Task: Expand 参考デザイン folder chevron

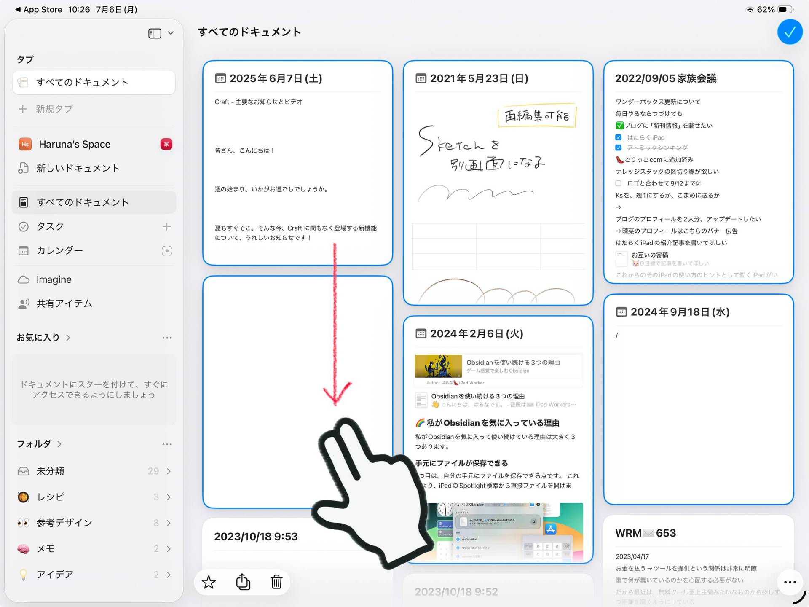Action: tap(169, 523)
